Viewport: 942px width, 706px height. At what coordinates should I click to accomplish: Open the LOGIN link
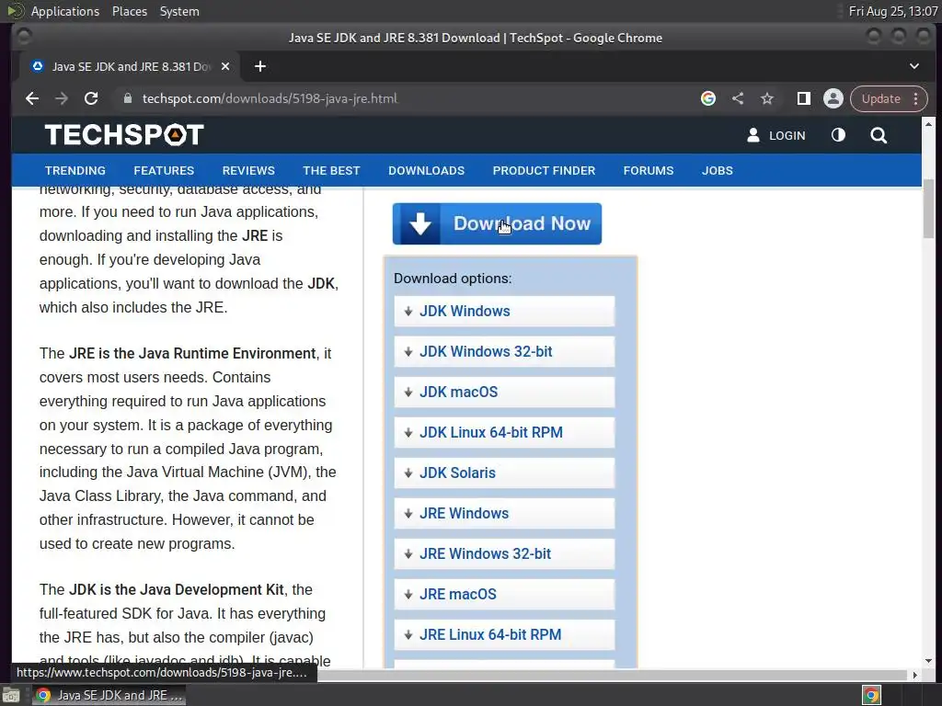(x=787, y=136)
